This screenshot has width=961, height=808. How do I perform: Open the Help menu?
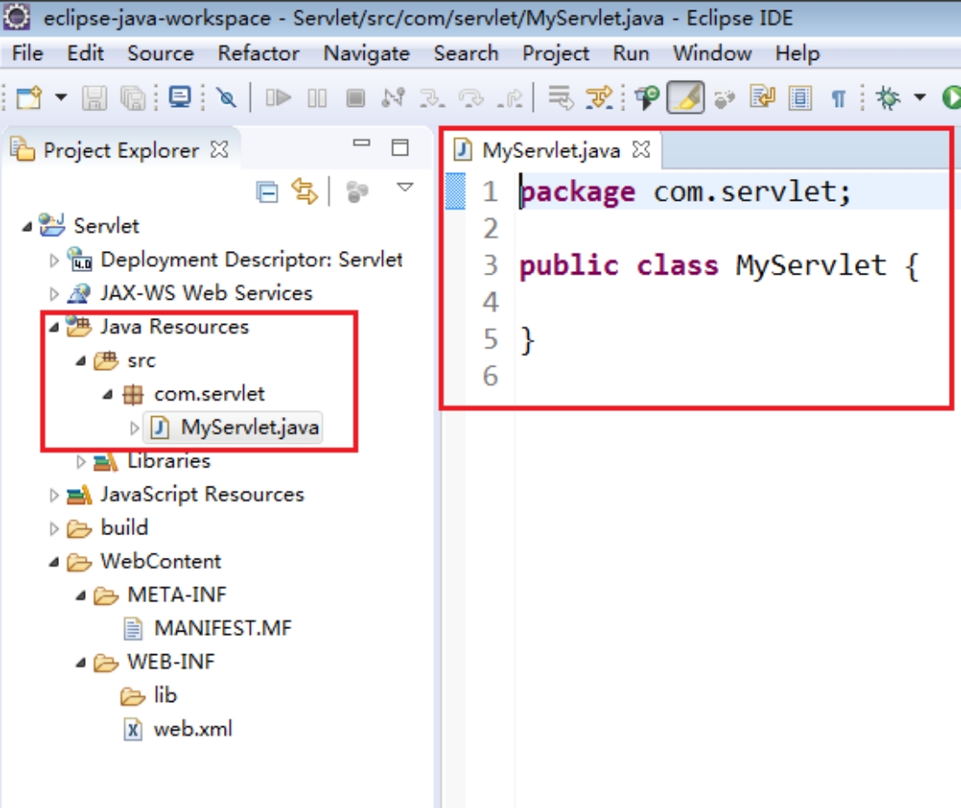pyautogui.click(x=797, y=53)
